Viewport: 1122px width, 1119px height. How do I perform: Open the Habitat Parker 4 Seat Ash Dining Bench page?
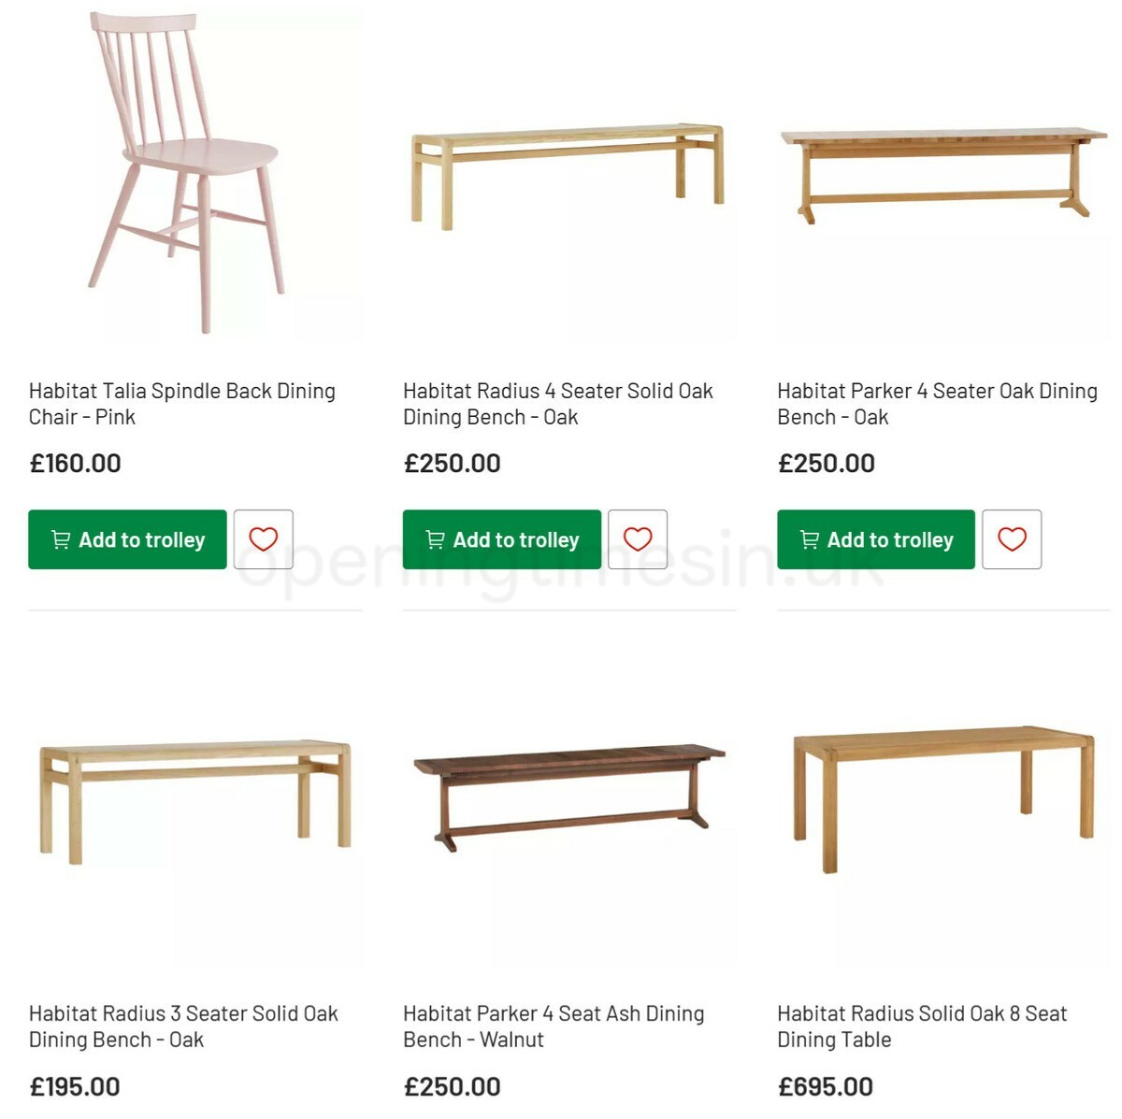[x=553, y=1026]
